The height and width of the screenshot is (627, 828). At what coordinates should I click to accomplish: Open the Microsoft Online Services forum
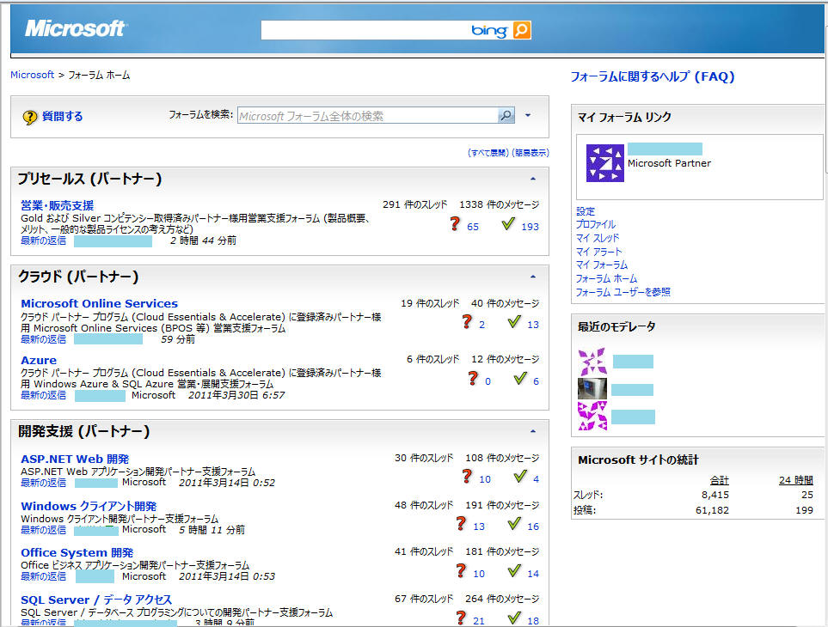99,304
